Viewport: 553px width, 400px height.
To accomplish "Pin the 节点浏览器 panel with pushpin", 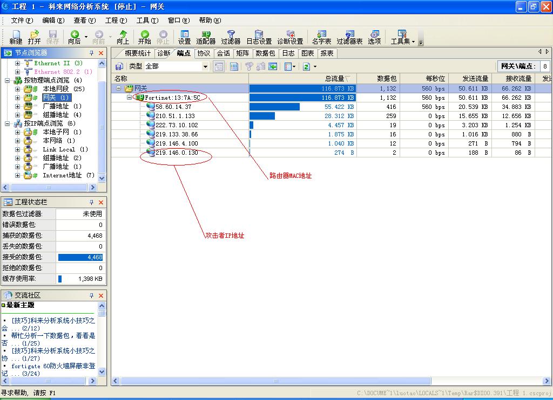I will [x=91, y=53].
